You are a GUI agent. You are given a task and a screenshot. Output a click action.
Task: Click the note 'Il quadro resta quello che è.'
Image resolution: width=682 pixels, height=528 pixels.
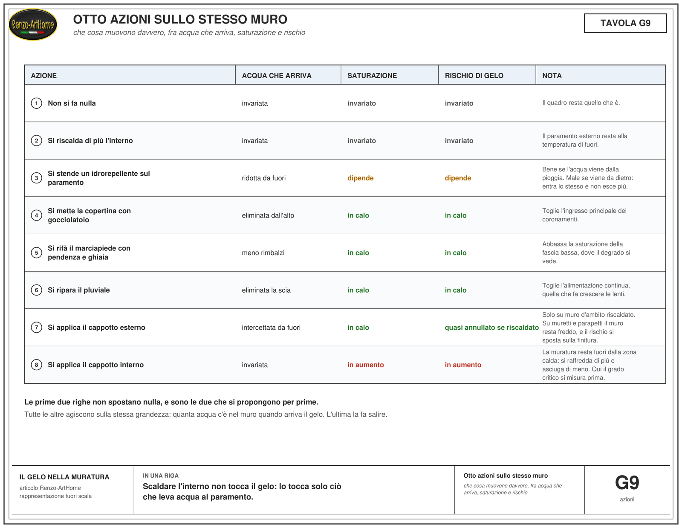(x=581, y=103)
